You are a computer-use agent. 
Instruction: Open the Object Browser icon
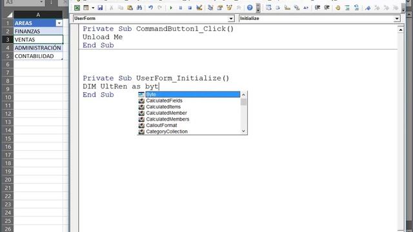229,8
